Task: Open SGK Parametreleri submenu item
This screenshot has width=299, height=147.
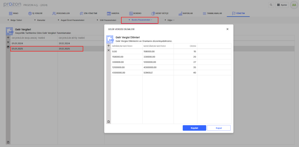Action: [108, 20]
